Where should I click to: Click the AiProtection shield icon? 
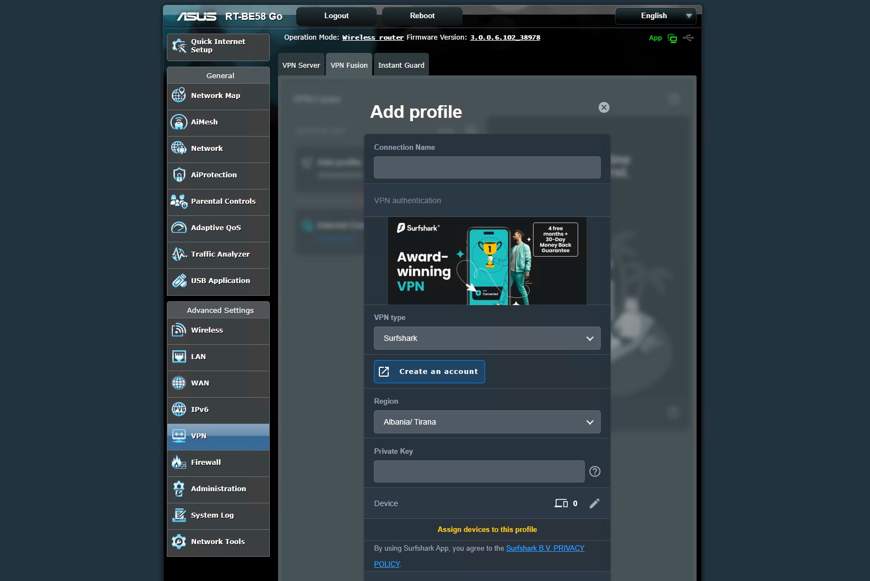[x=179, y=175]
